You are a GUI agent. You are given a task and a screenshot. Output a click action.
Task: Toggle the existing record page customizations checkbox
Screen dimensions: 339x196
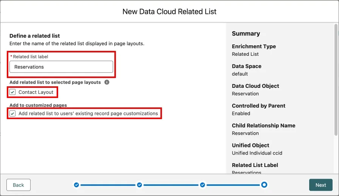(13, 113)
